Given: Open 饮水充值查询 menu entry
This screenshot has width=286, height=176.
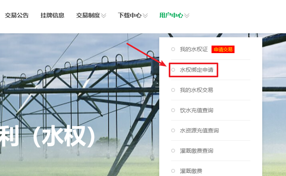Looking at the screenshot, I should (196, 110).
